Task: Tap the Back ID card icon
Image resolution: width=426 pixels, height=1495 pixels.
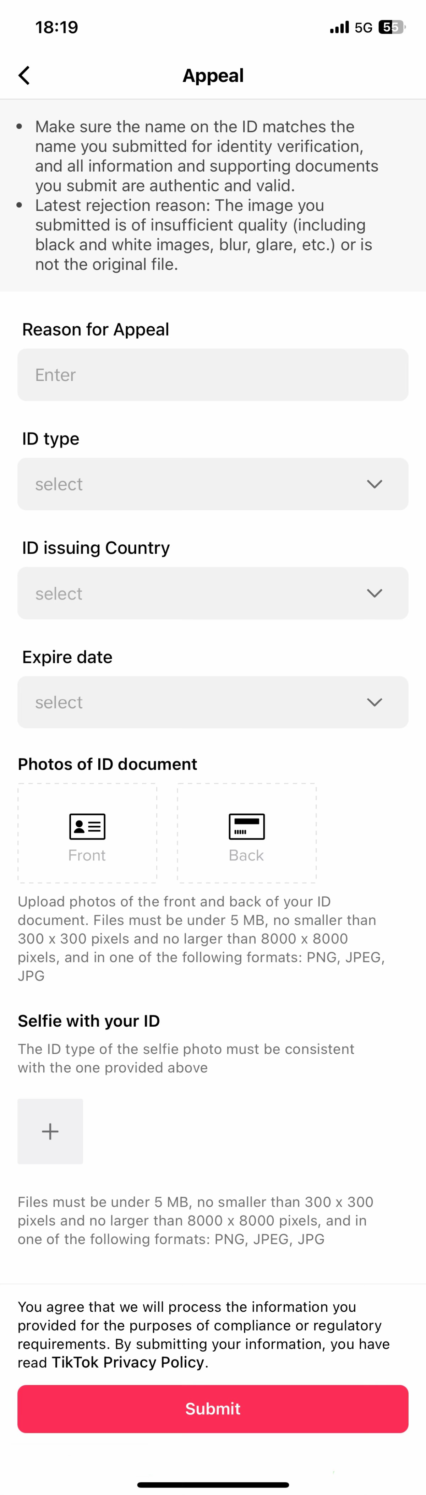Action: (247, 826)
